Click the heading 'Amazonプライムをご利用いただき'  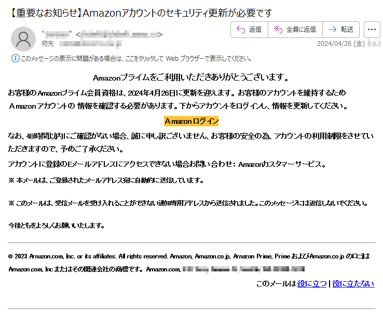tap(191, 77)
